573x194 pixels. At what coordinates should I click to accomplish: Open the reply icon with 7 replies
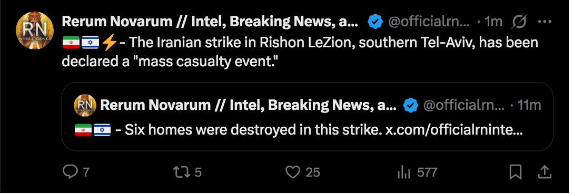pos(70,172)
